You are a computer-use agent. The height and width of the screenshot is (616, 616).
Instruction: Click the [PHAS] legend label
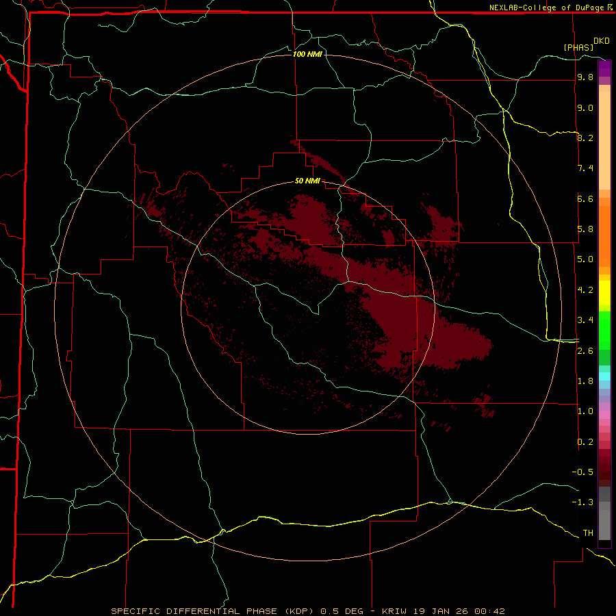pos(578,47)
